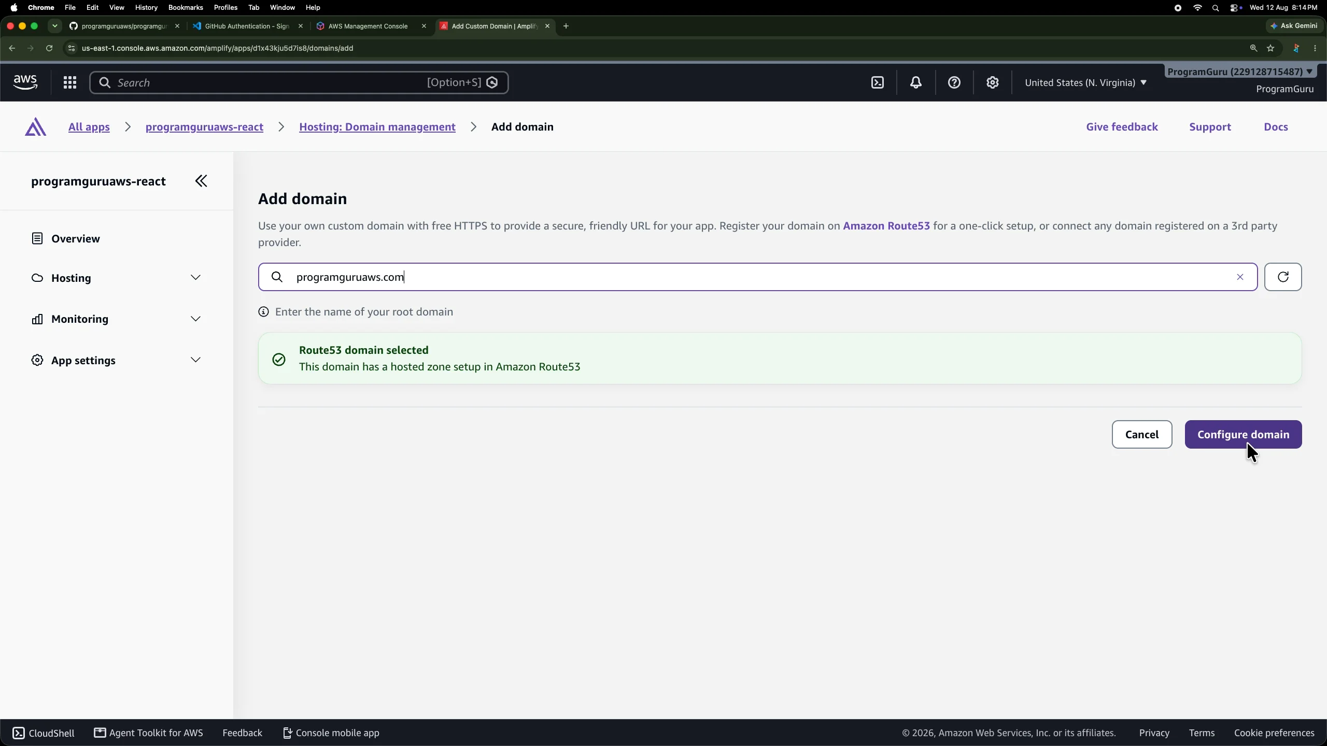Image resolution: width=1327 pixels, height=746 pixels.
Task: Click the Amplify logo icon
Action: (35, 127)
